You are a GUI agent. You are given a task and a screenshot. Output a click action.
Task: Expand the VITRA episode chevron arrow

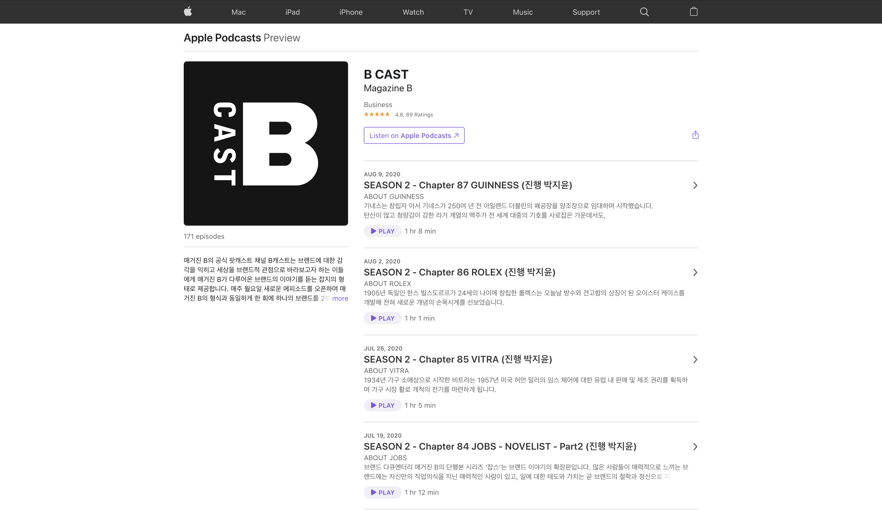[x=695, y=360]
